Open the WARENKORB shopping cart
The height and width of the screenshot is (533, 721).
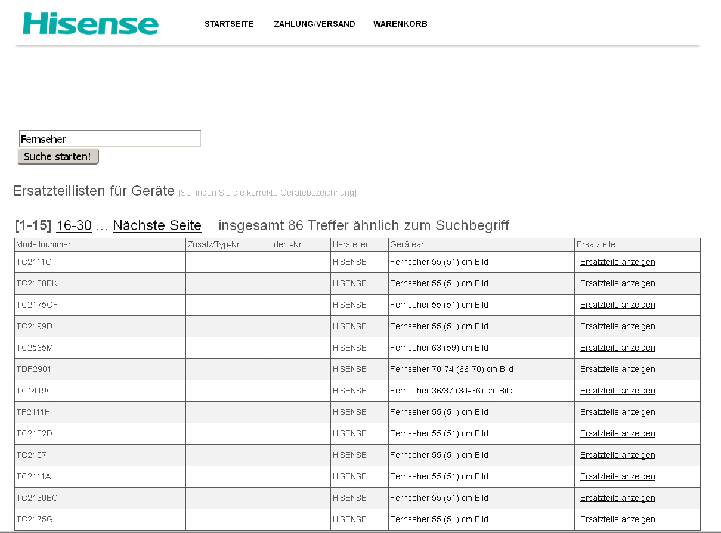click(400, 24)
